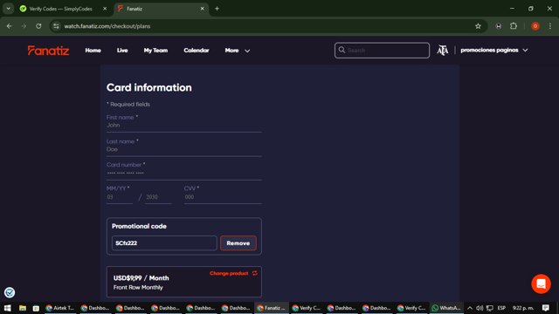The image size is (559, 314).
Task: Click the Promotional code label
Action: [139, 226]
